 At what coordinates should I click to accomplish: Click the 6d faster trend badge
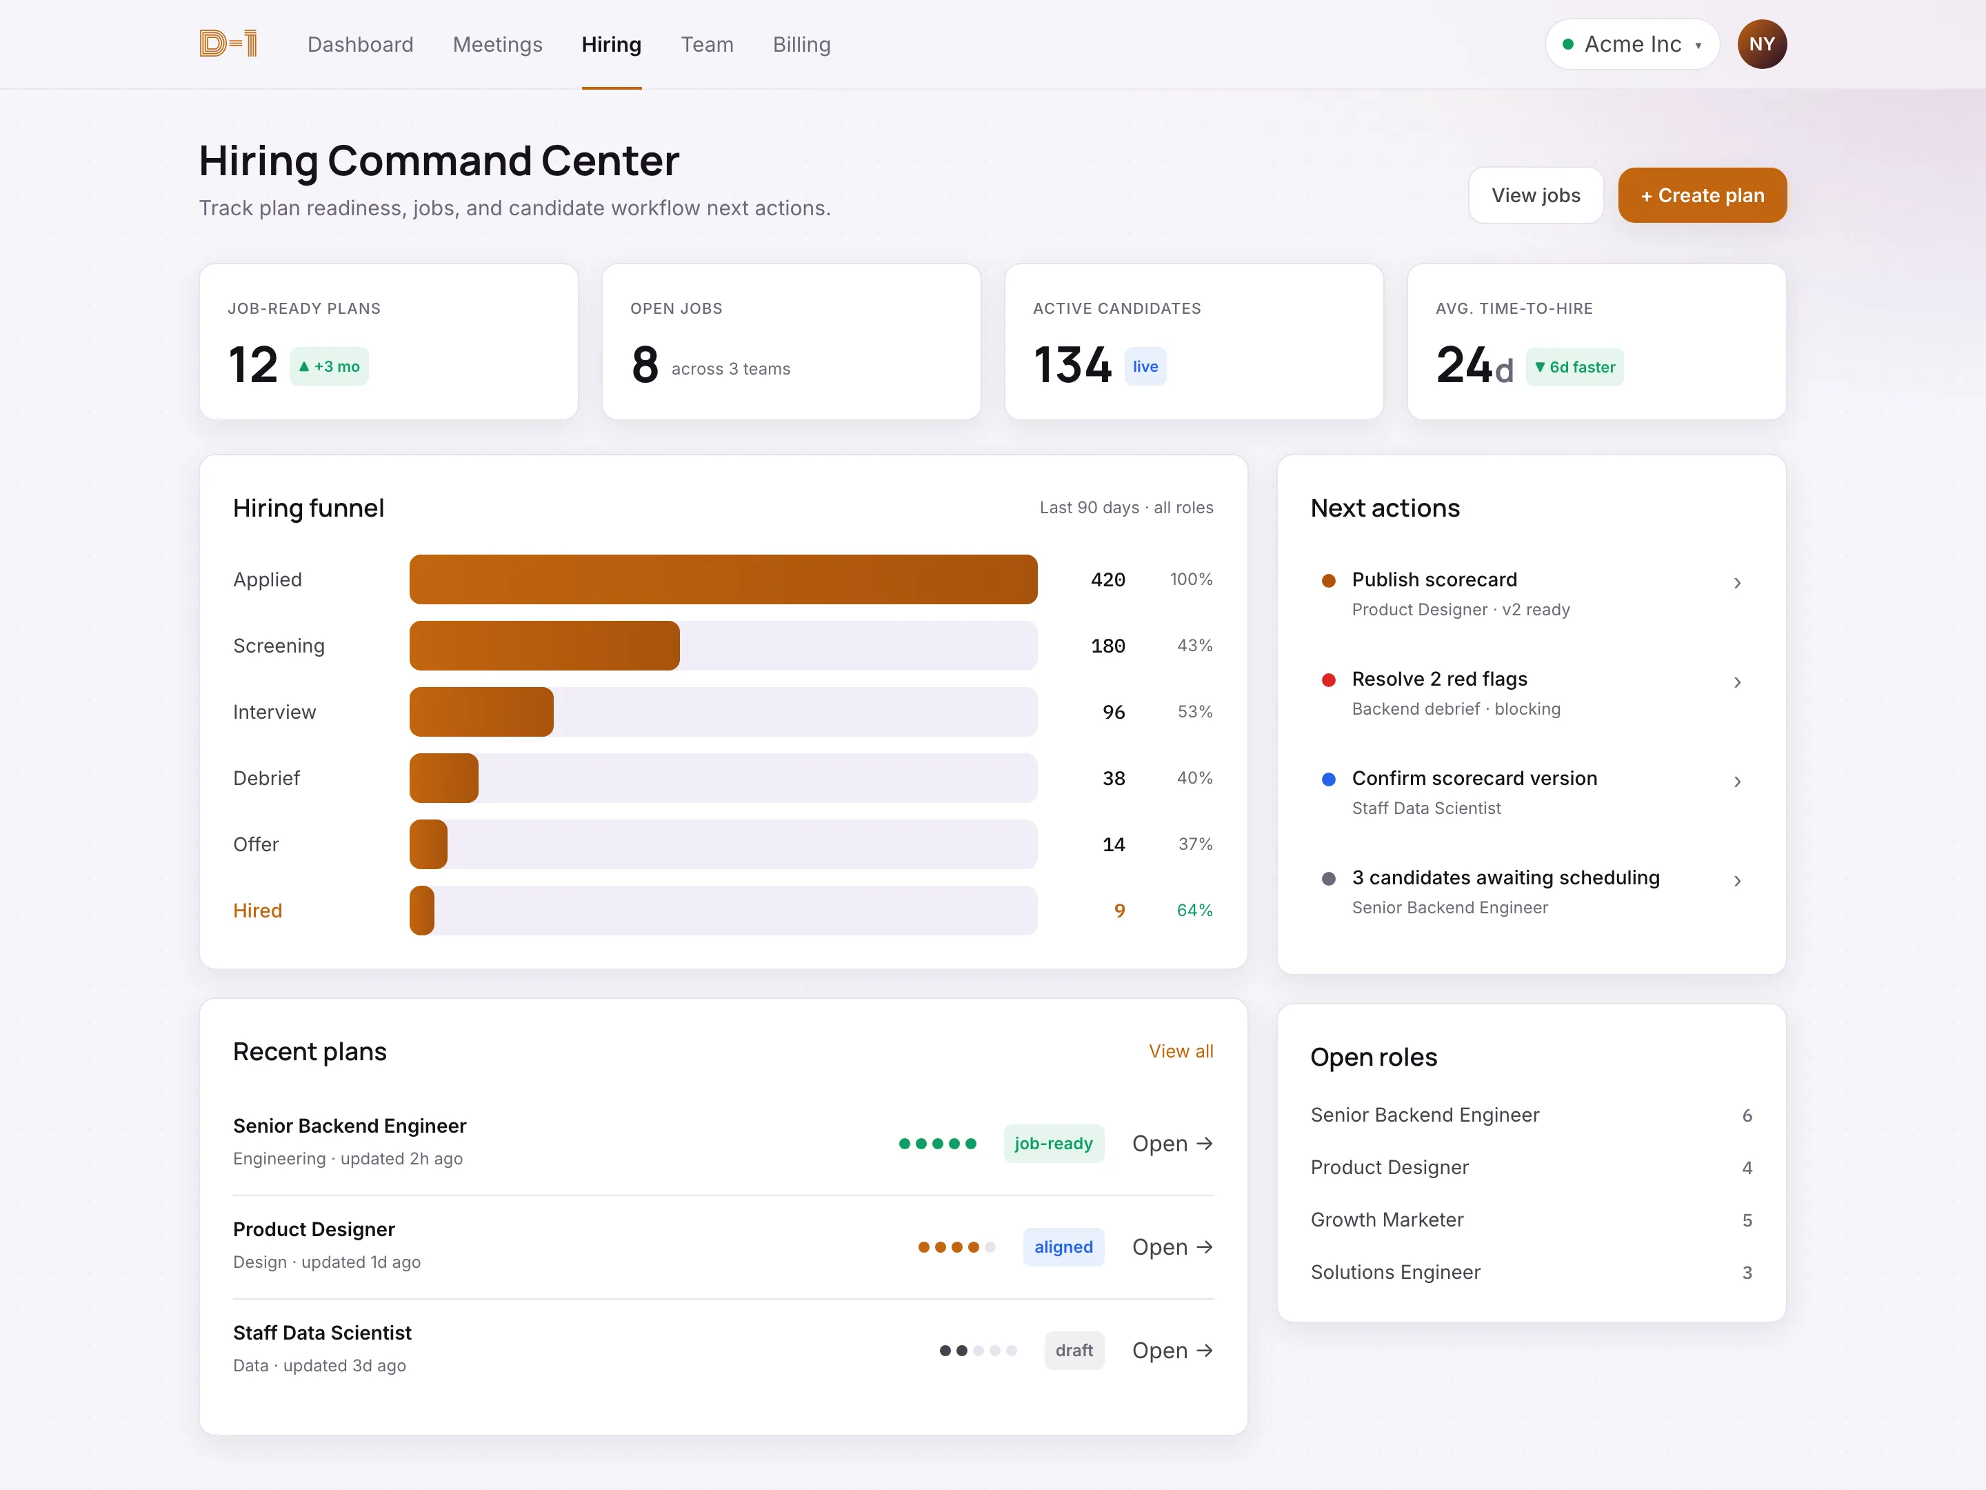click(1575, 366)
